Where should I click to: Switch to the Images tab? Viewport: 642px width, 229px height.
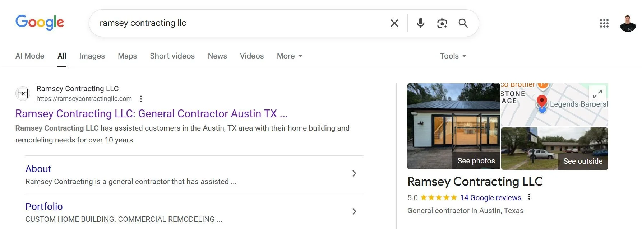(x=92, y=56)
